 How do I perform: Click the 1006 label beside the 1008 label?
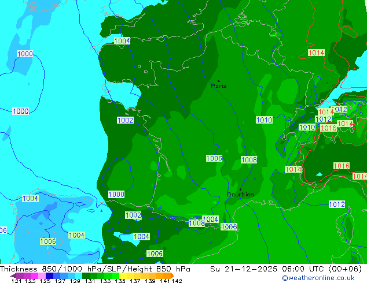[214, 158]
